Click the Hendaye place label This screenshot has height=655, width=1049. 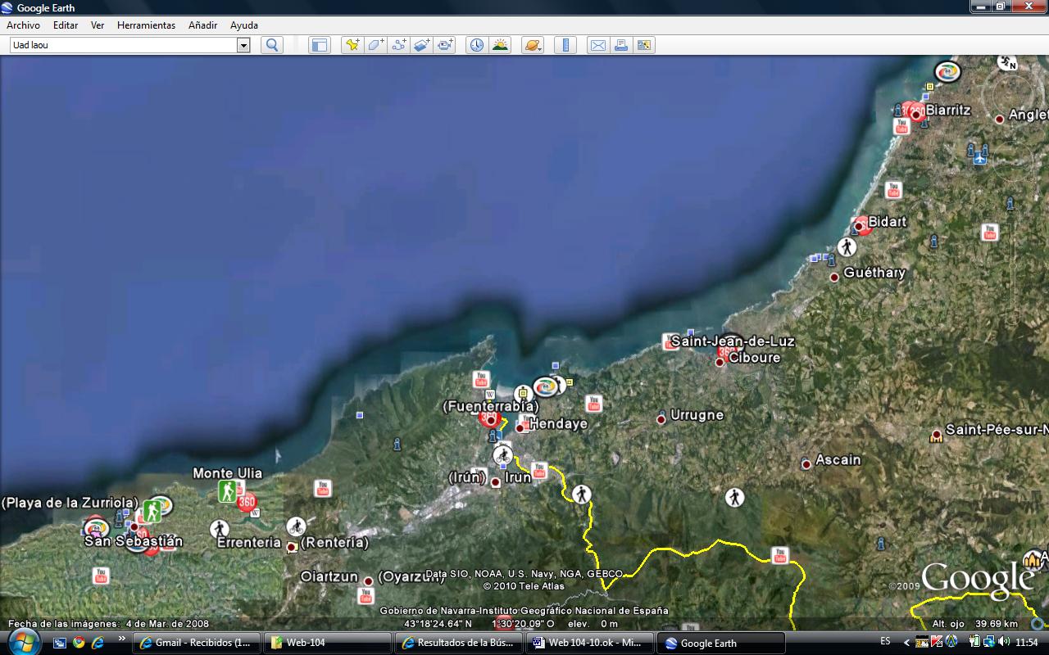pyautogui.click(x=558, y=424)
